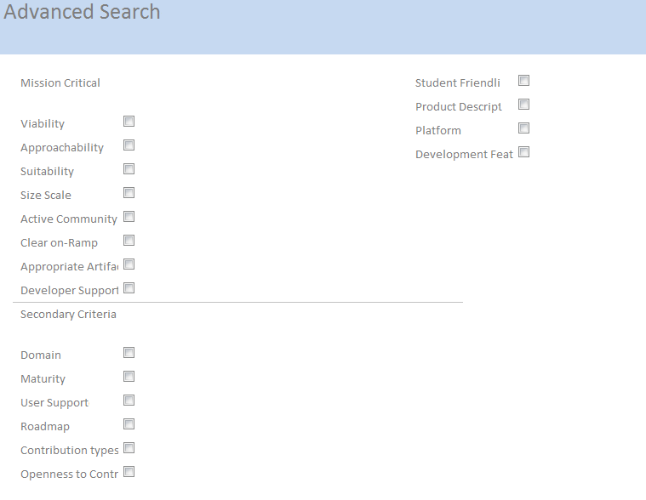
Task: Check the Platform checkbox
Action: 524,128
